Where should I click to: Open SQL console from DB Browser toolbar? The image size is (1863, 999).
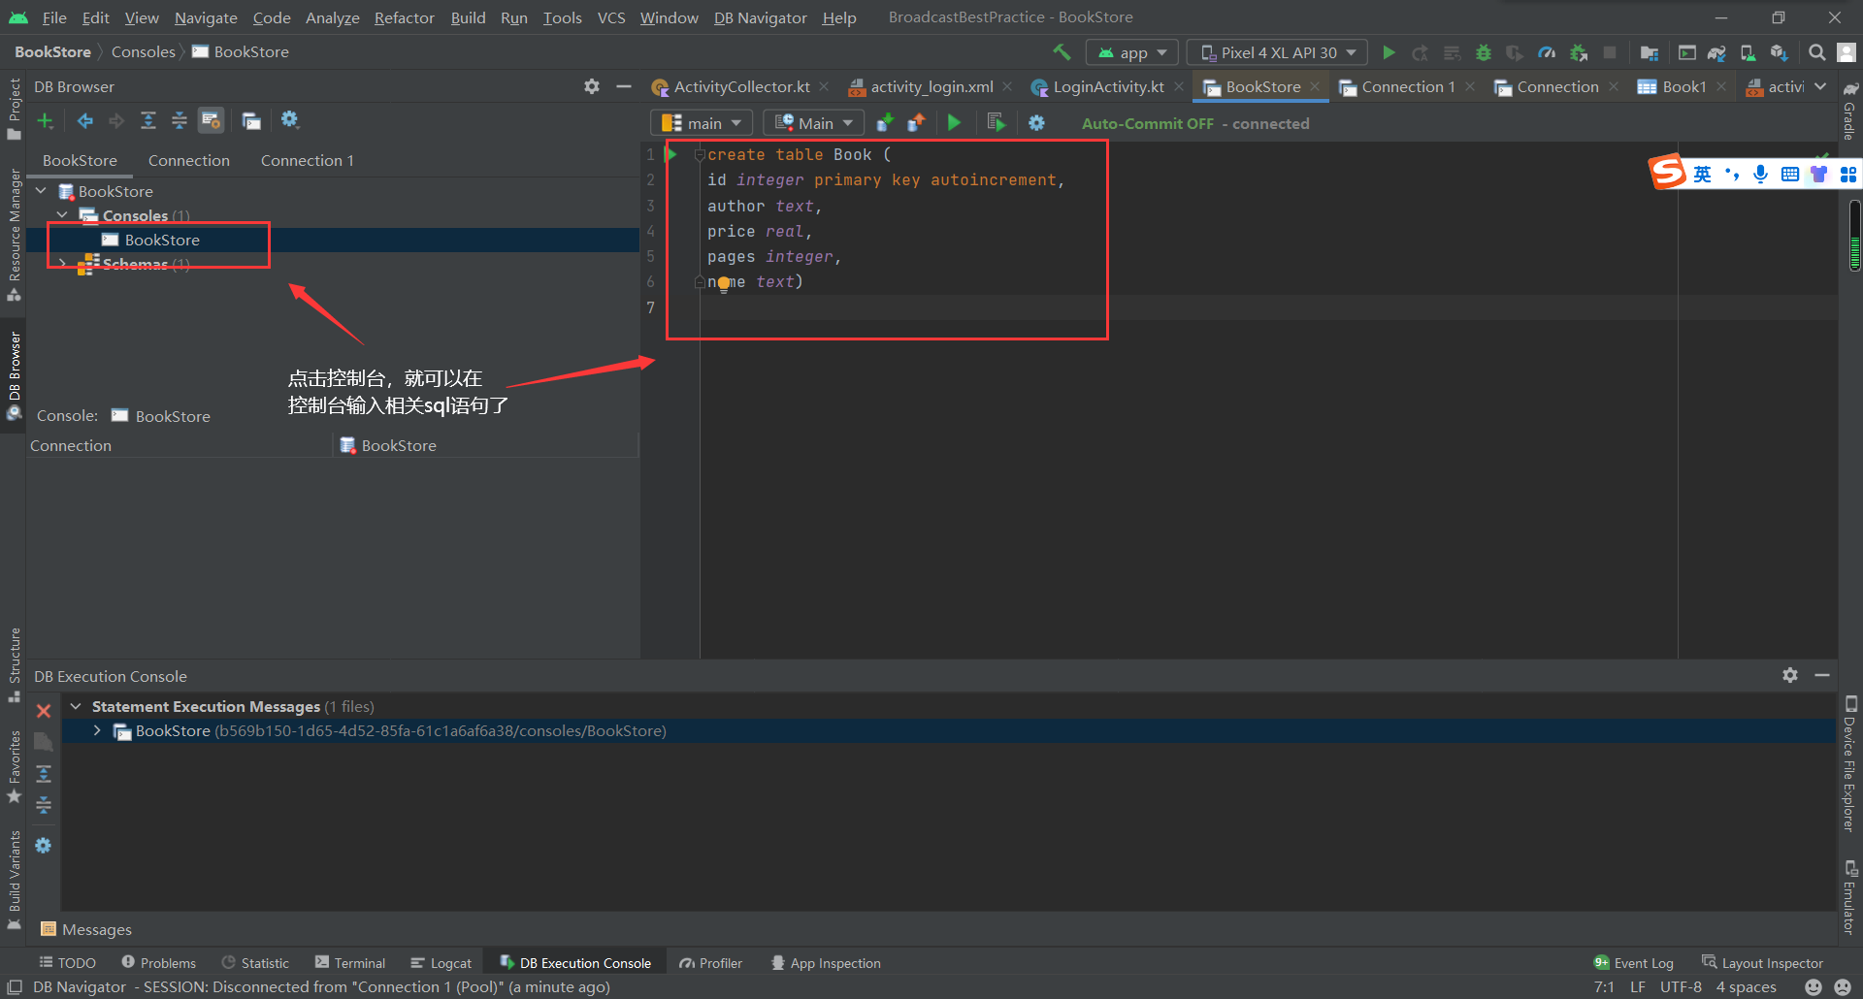[251, 121]
